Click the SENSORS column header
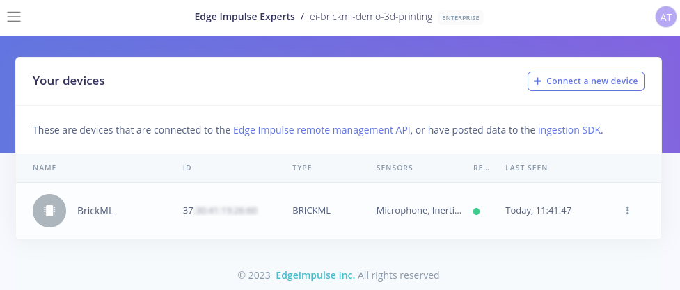The height and width of the screenshot is (290, 680). point(395,168)
